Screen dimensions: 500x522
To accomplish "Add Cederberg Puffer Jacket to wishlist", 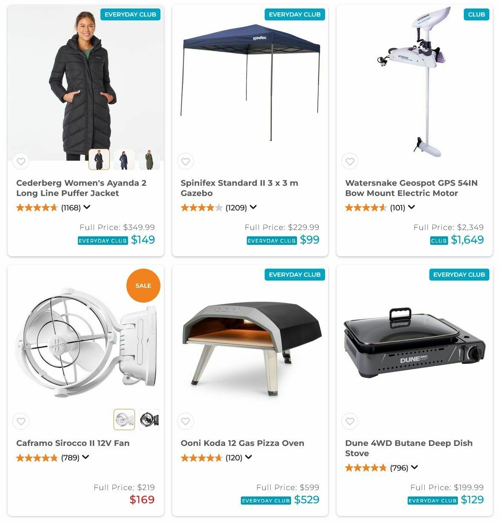I will point(21,161).
